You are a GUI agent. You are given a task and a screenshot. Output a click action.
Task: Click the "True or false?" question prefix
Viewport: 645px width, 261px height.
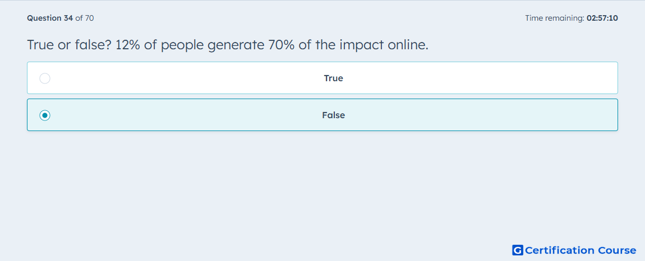click(69, 45)
